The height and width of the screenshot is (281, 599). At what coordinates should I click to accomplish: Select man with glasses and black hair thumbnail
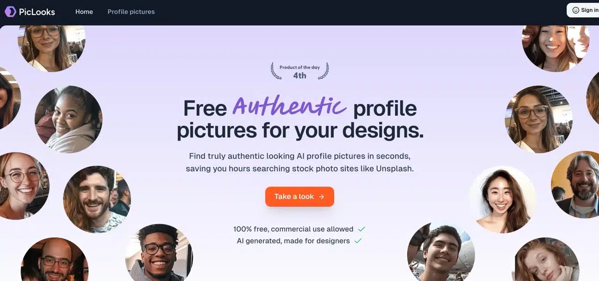(159, 253)
